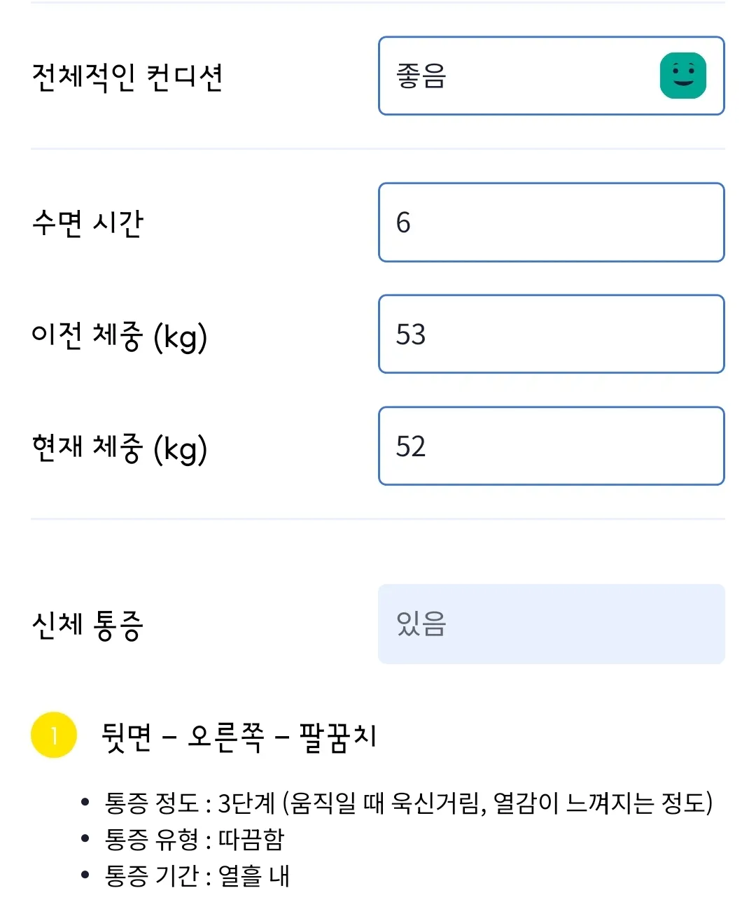This screenshot has width=756, height=923.
Task: Click the 수면 시간 label
Action: pos(87,223)
